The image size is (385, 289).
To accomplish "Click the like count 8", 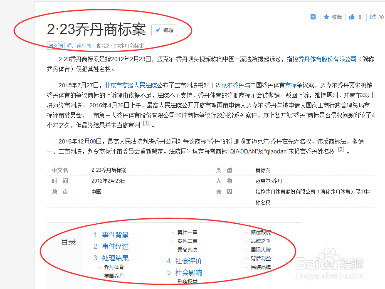I will (x=360, y=17).
